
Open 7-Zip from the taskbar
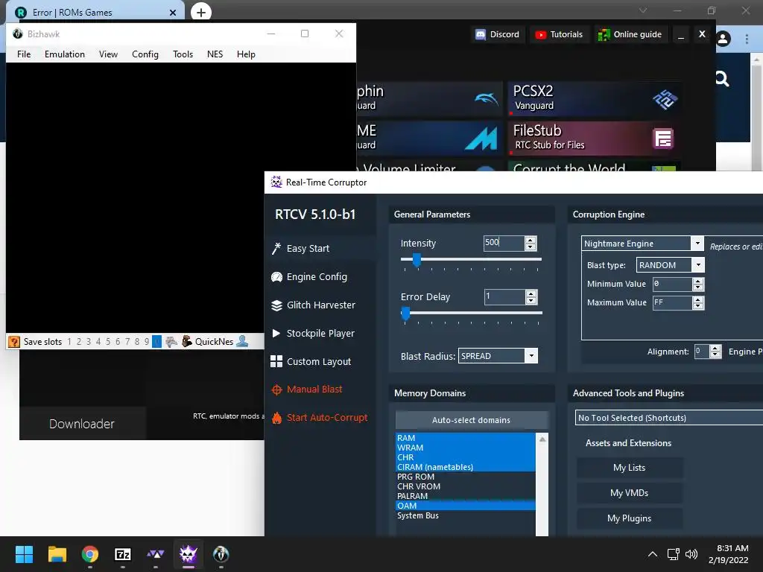[123, 554]
